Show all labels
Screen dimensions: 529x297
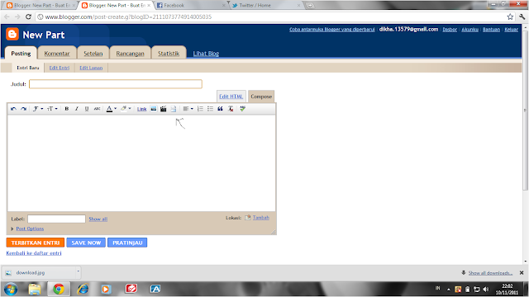98,219
